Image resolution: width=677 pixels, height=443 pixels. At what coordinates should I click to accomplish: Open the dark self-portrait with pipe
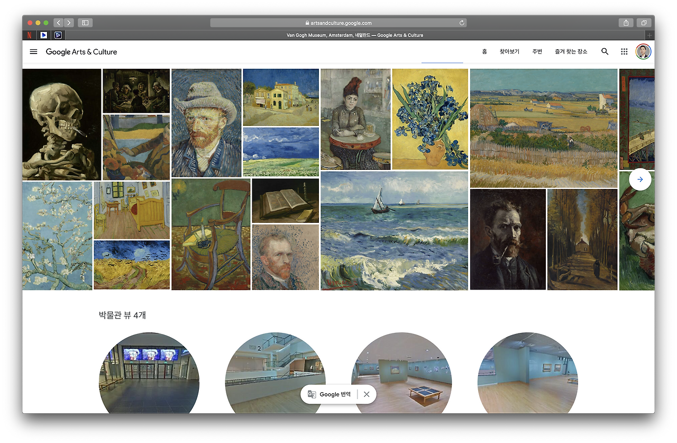click(x=508, y=240)
